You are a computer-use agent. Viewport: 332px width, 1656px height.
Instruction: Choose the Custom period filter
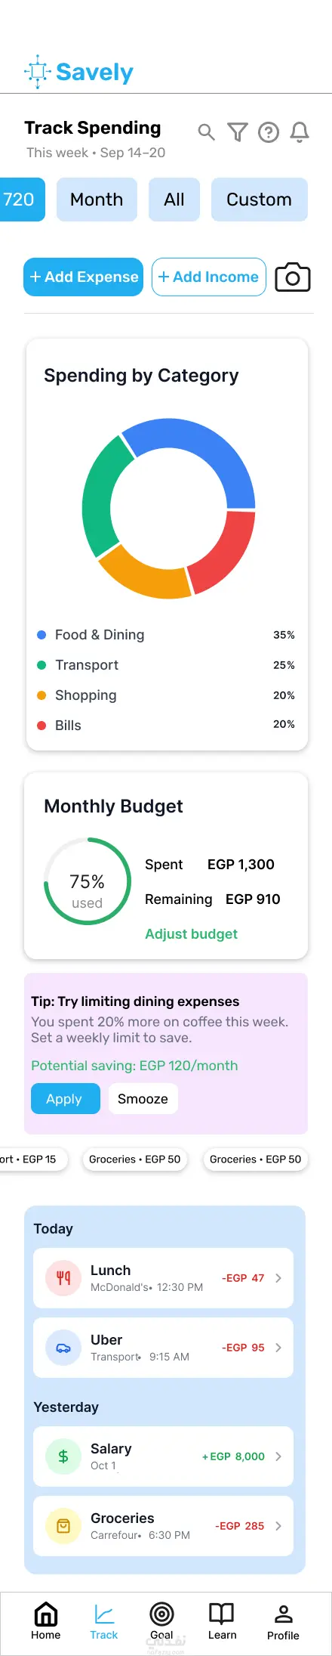point(260,200)
